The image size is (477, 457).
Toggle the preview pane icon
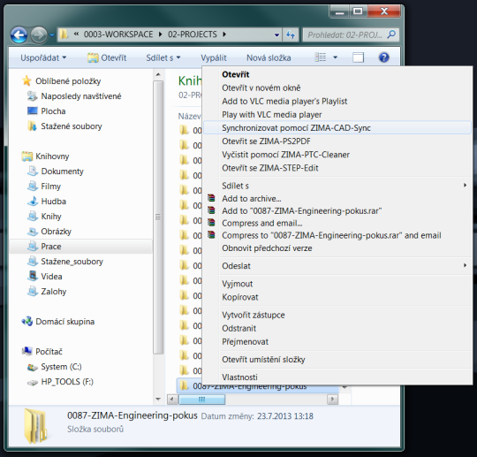pyautogui.click(x=358, y=57)
